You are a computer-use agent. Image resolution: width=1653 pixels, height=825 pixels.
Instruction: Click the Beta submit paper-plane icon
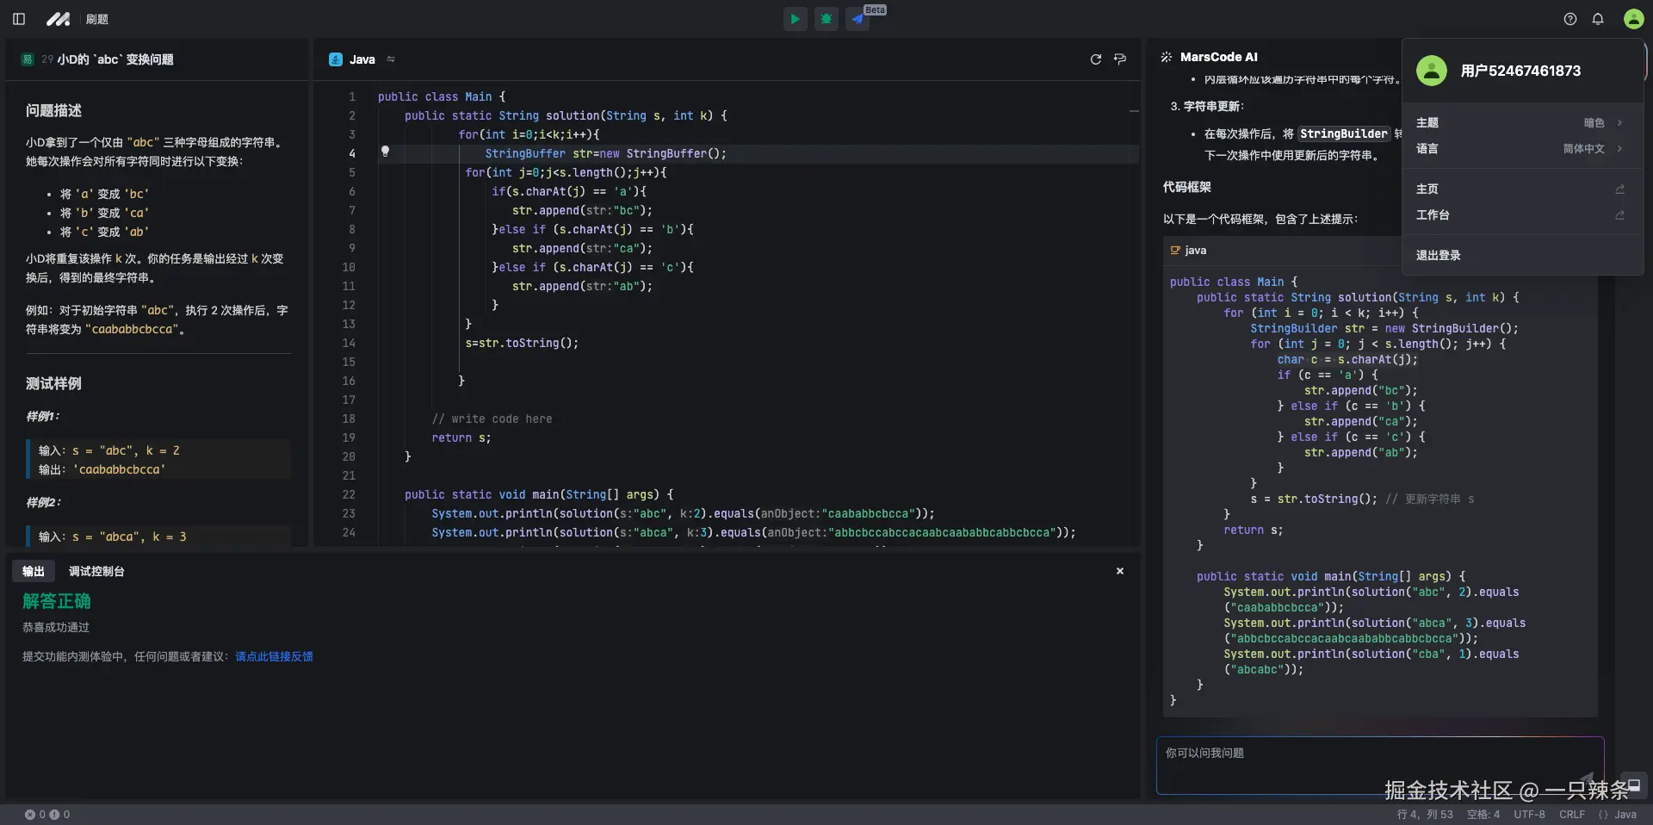pyautogui.click(x=857, y=19)
